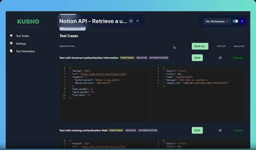Click the KUSHO logo
256x150 pixels.
point(28,21)
